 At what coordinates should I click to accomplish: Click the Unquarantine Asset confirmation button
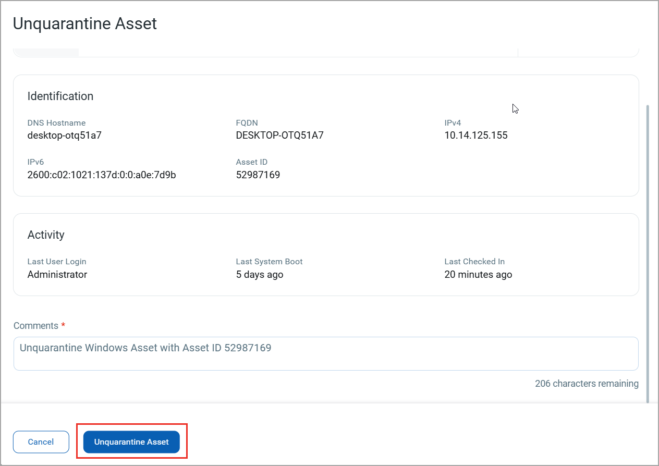click(x=131, y=442)
